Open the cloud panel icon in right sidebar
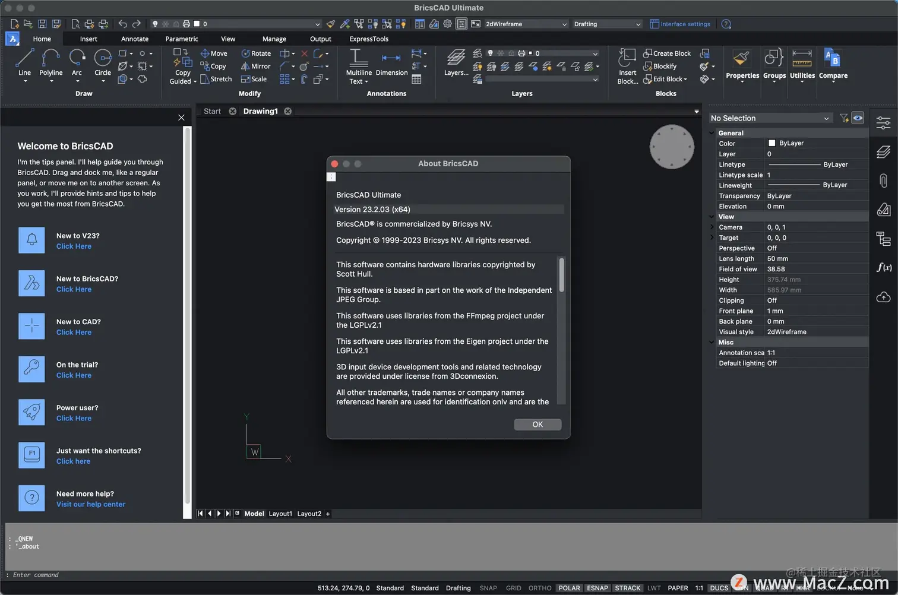 883,296
